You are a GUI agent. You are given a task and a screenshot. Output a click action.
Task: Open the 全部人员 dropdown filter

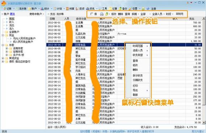pos(158,14)
